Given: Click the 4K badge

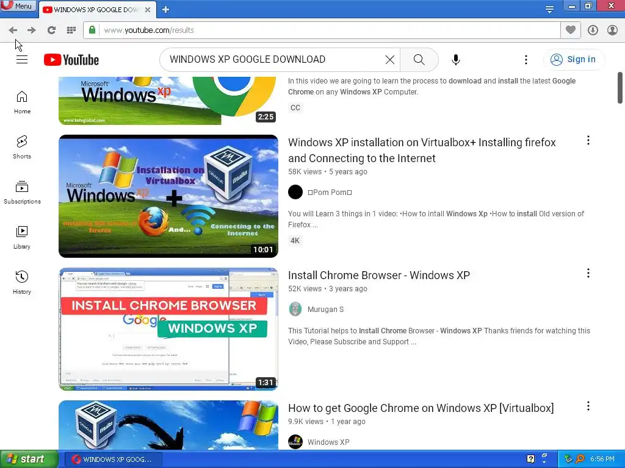Looking at the screenshot, I should (x=295, y=240).
